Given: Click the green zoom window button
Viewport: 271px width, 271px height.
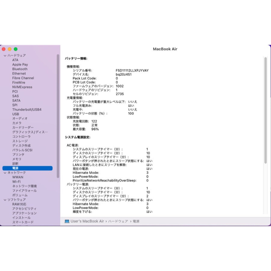Looking at the screenshot, I should tap(16, 49).
